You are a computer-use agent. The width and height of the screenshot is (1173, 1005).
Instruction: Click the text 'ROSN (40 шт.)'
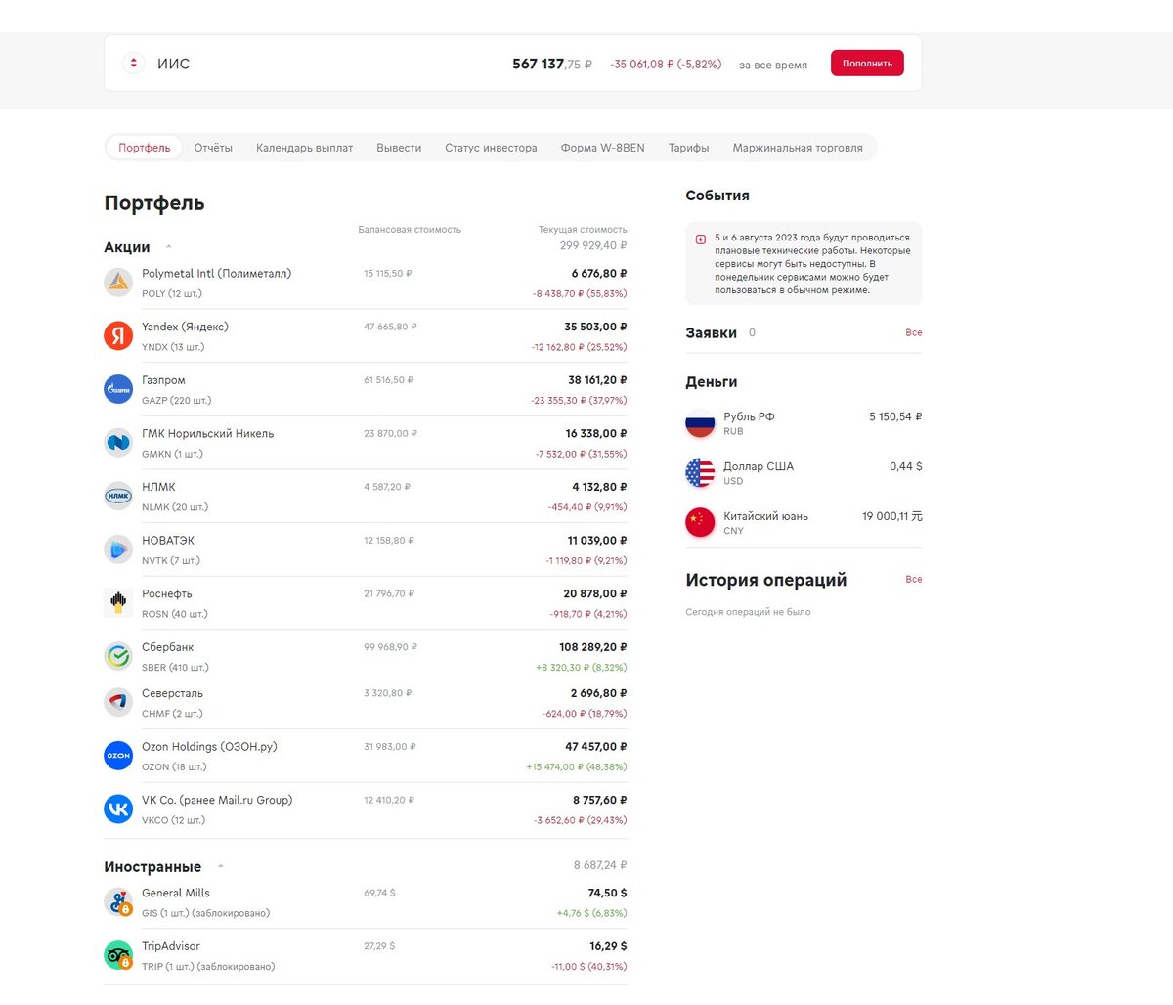pos(175,614)
